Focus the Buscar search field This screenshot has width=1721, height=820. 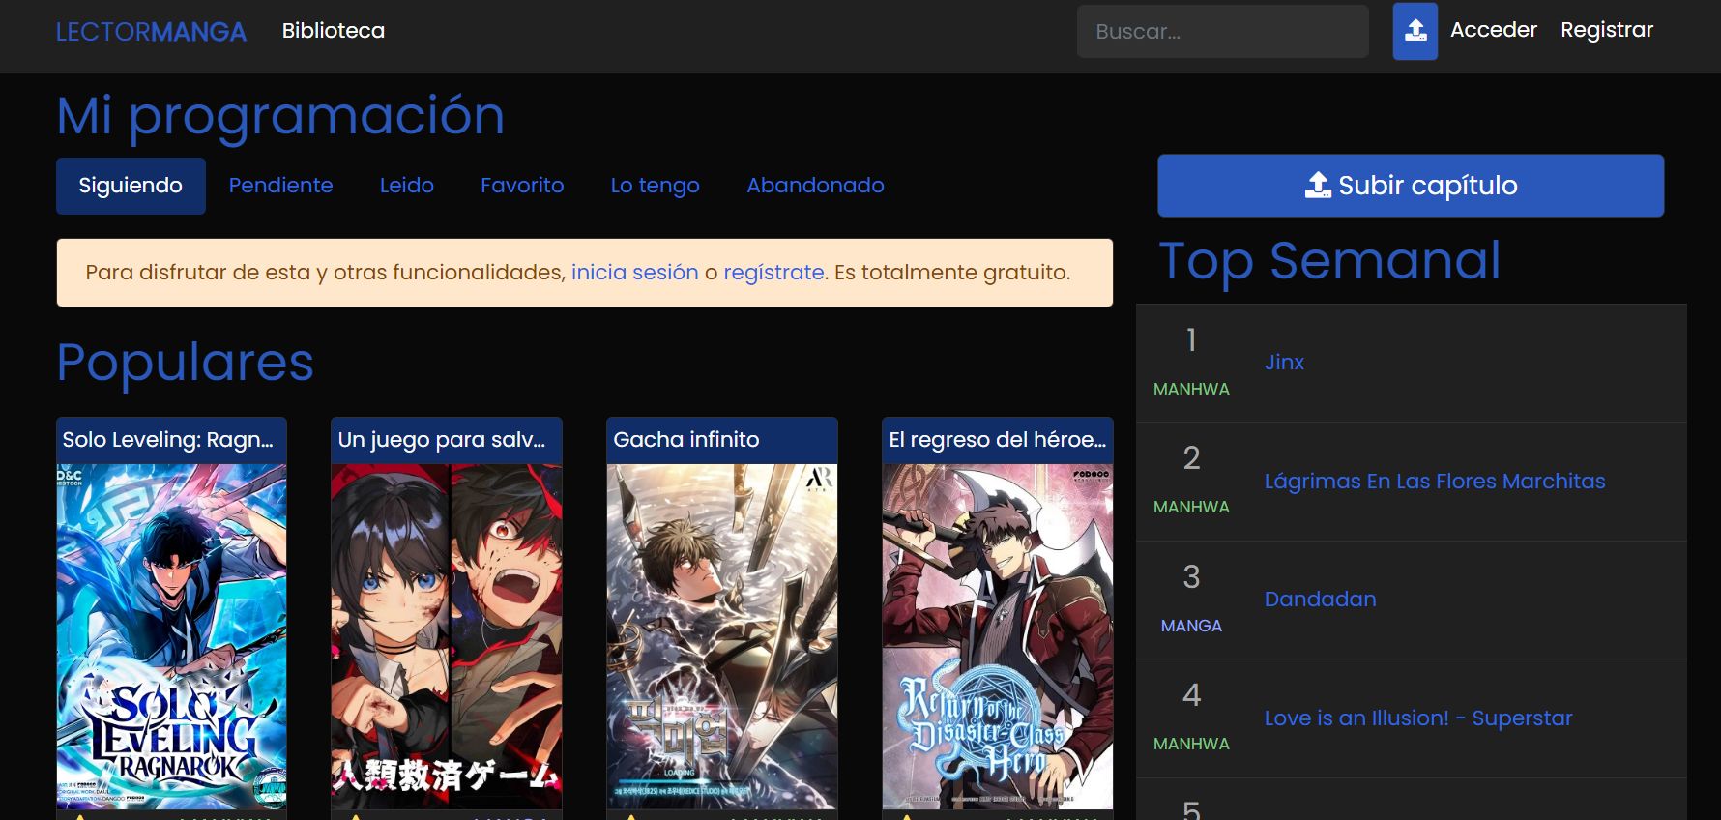1222,31
